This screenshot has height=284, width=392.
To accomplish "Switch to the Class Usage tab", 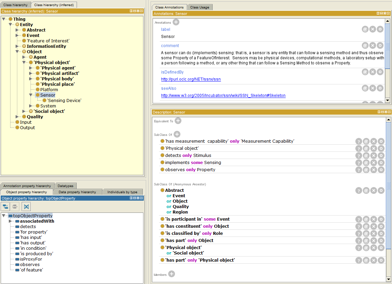I will pyautogui.click(x=199, y=7).
